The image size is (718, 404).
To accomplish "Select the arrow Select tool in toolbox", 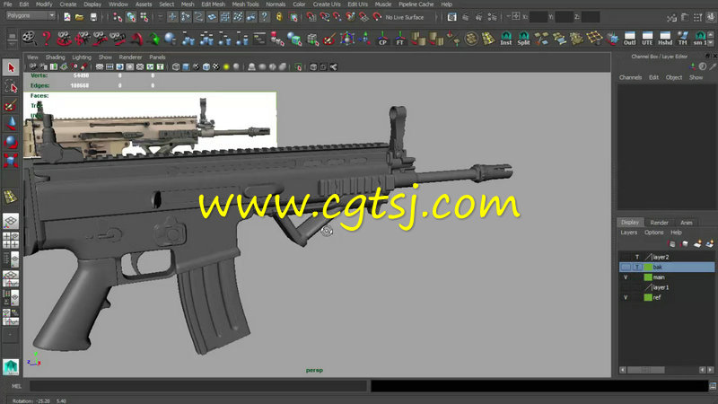I will (11, 68).
